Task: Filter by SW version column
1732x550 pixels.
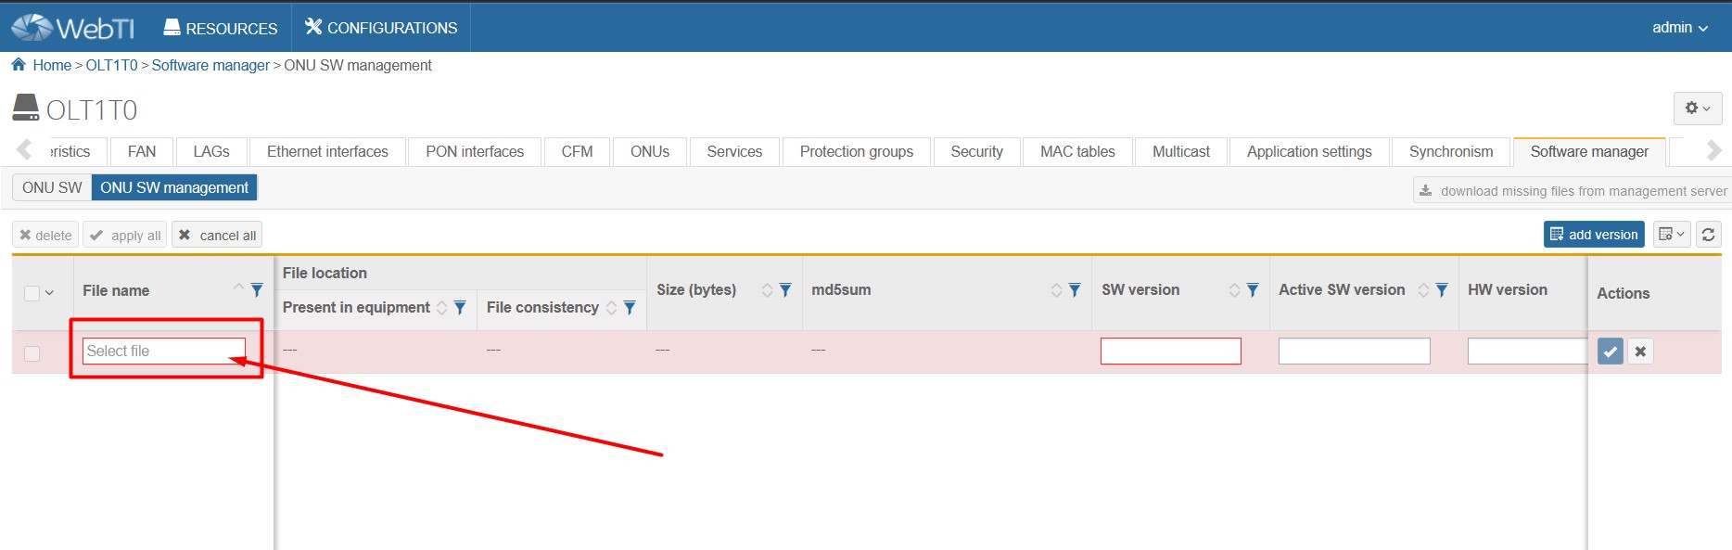Action: pos(1253,290)
